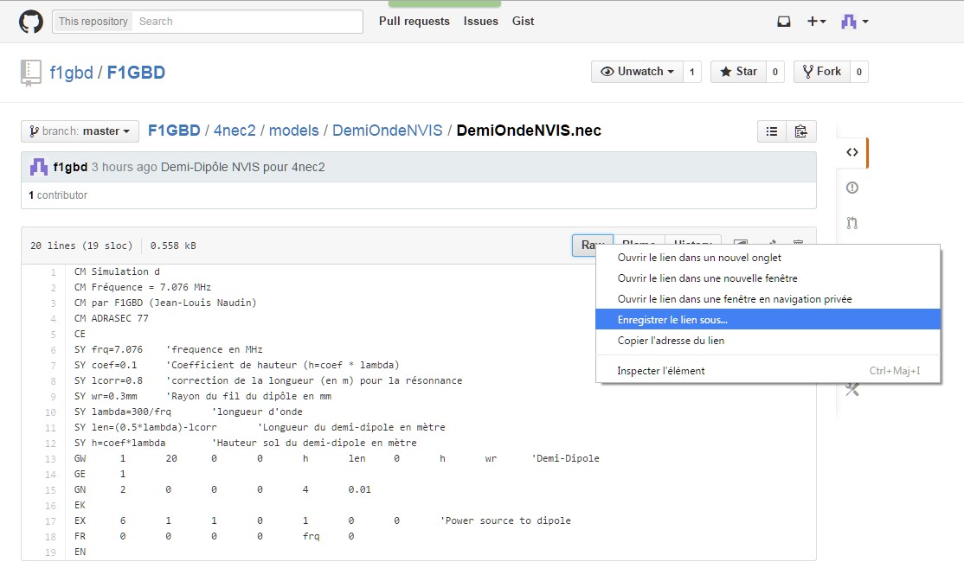Open the user avatar menu
Image resolution: width=964 pixels, height=581 pixels.
pyautogui.click(x=855, y=22)
